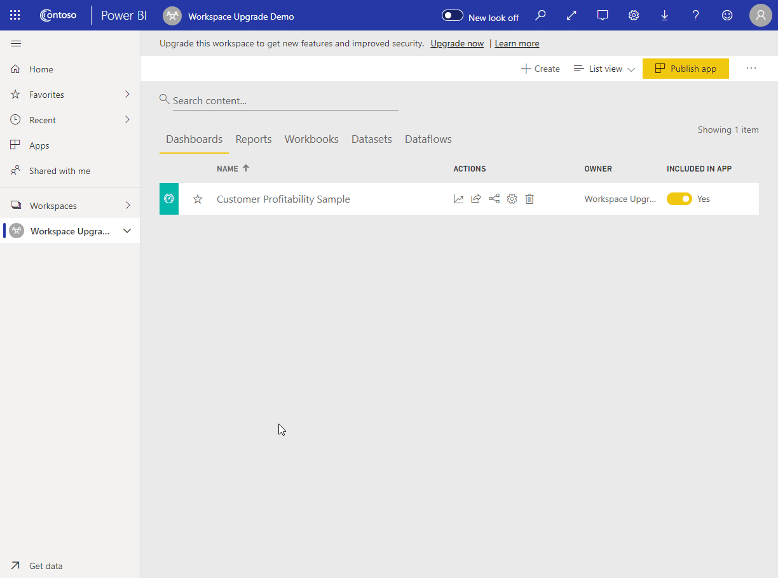The image size is (778, 578).
Task: Click the download arrow icon
Action: click(664, 15)
